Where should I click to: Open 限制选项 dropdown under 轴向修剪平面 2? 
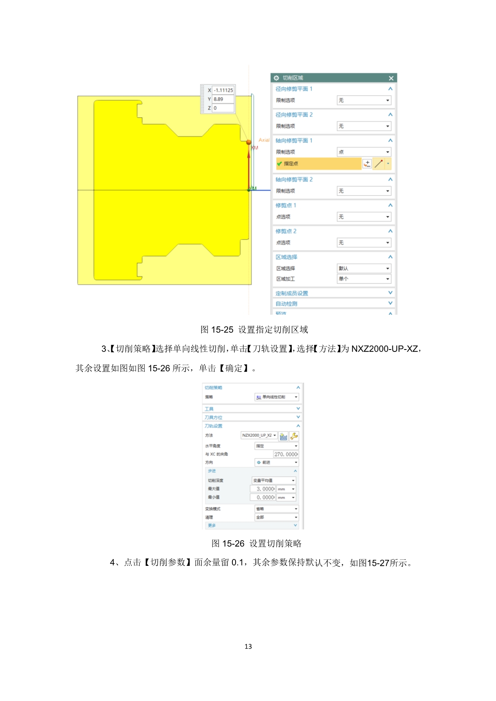pos(364,191)
